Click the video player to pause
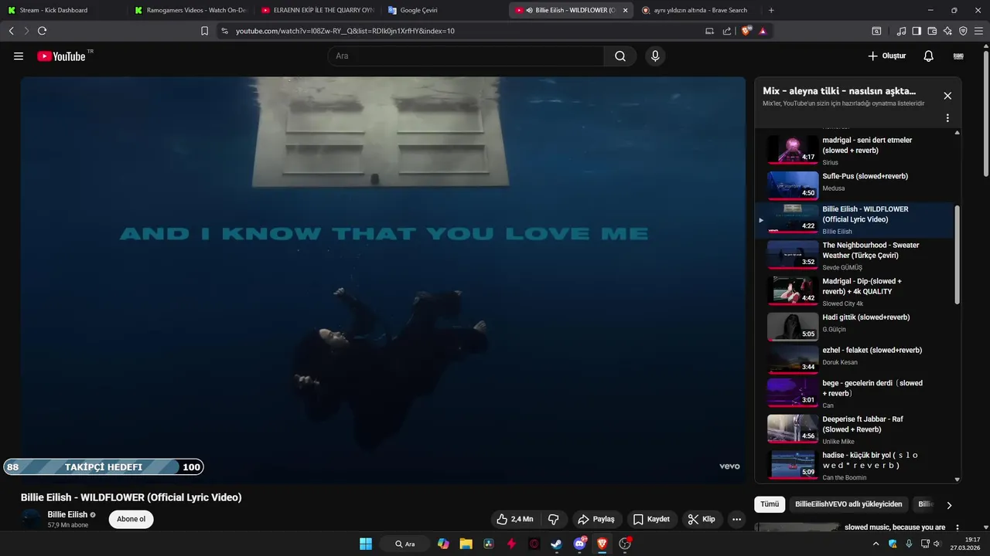 (383, 280)
